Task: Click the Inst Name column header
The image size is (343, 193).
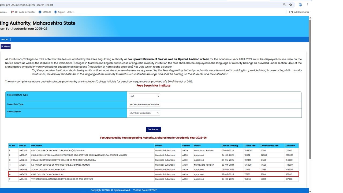Action: tap(36, 146)
